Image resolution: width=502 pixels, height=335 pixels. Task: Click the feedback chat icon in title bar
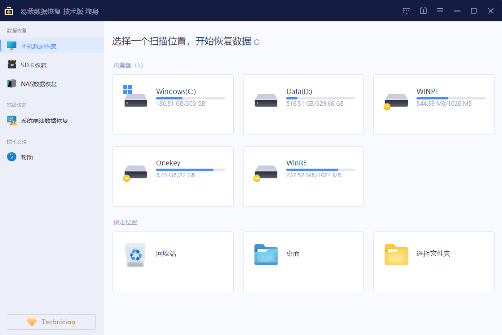click(406, 11)
